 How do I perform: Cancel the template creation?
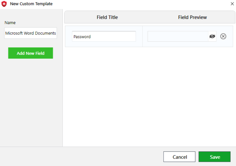coord(179,157)
